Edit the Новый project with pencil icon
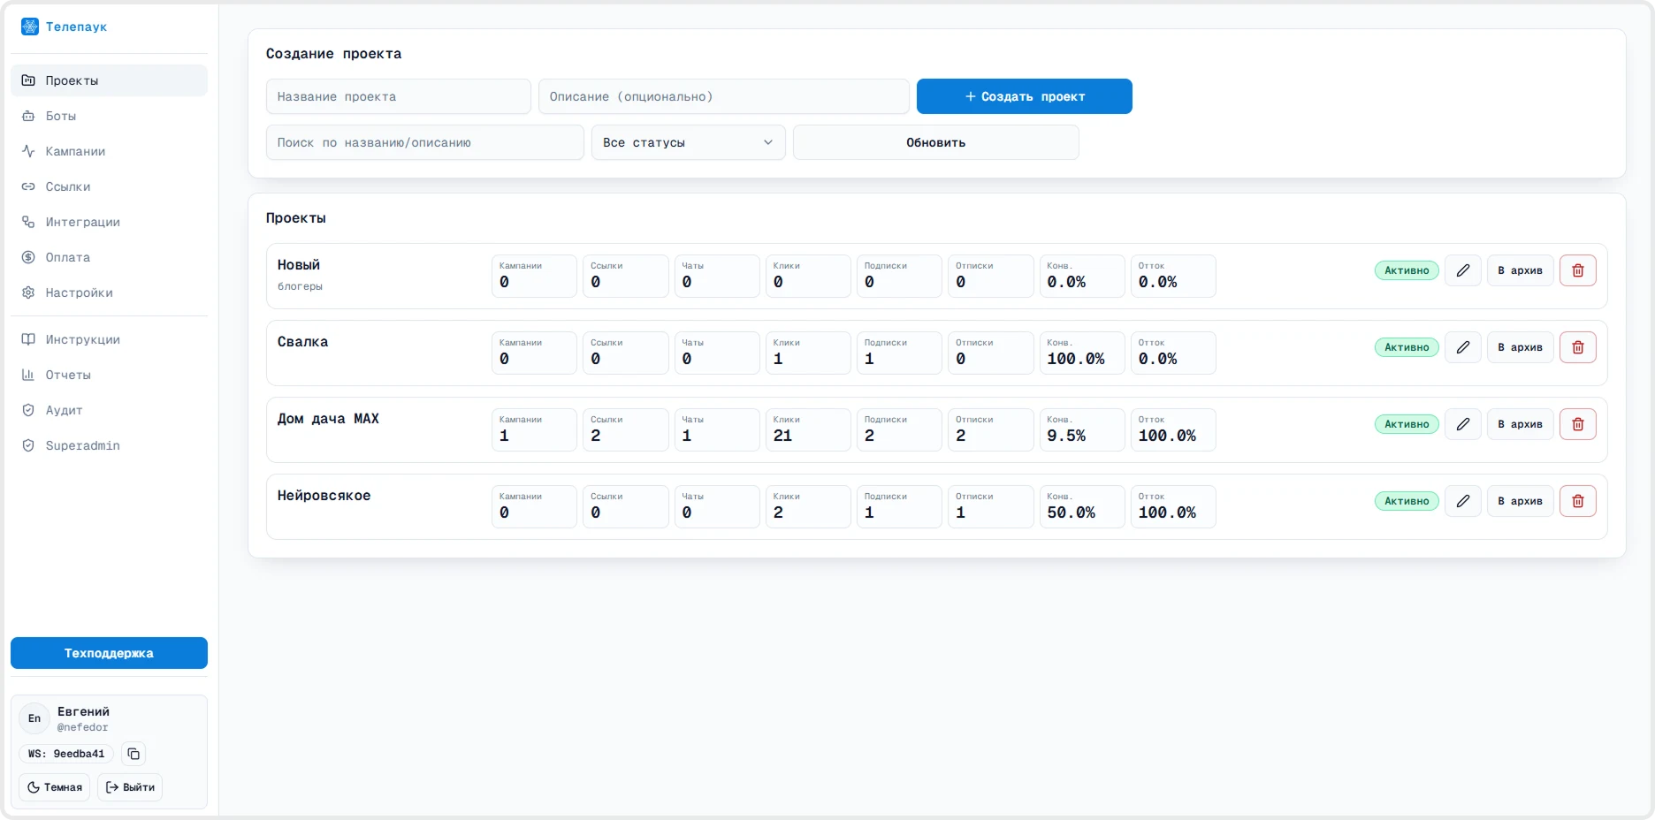The image size is (1655, 820). [x=1463, y=270]
